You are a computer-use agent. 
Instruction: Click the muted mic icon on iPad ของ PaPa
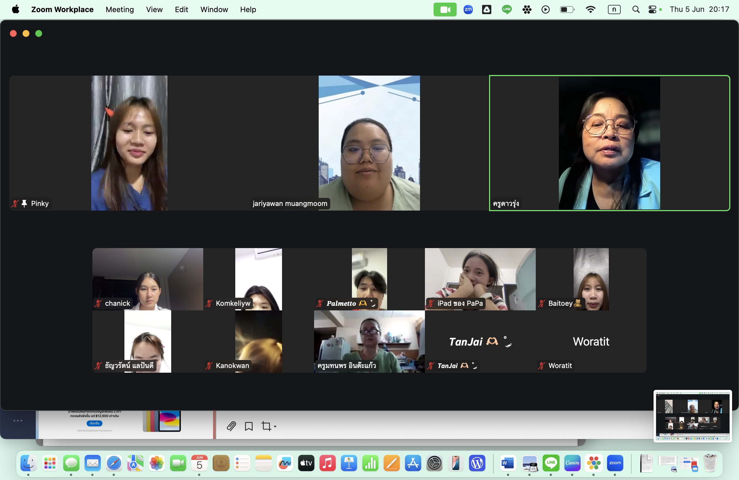[431, 303]
